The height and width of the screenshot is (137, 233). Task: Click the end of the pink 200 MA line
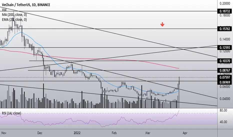[x=179, y=68]
